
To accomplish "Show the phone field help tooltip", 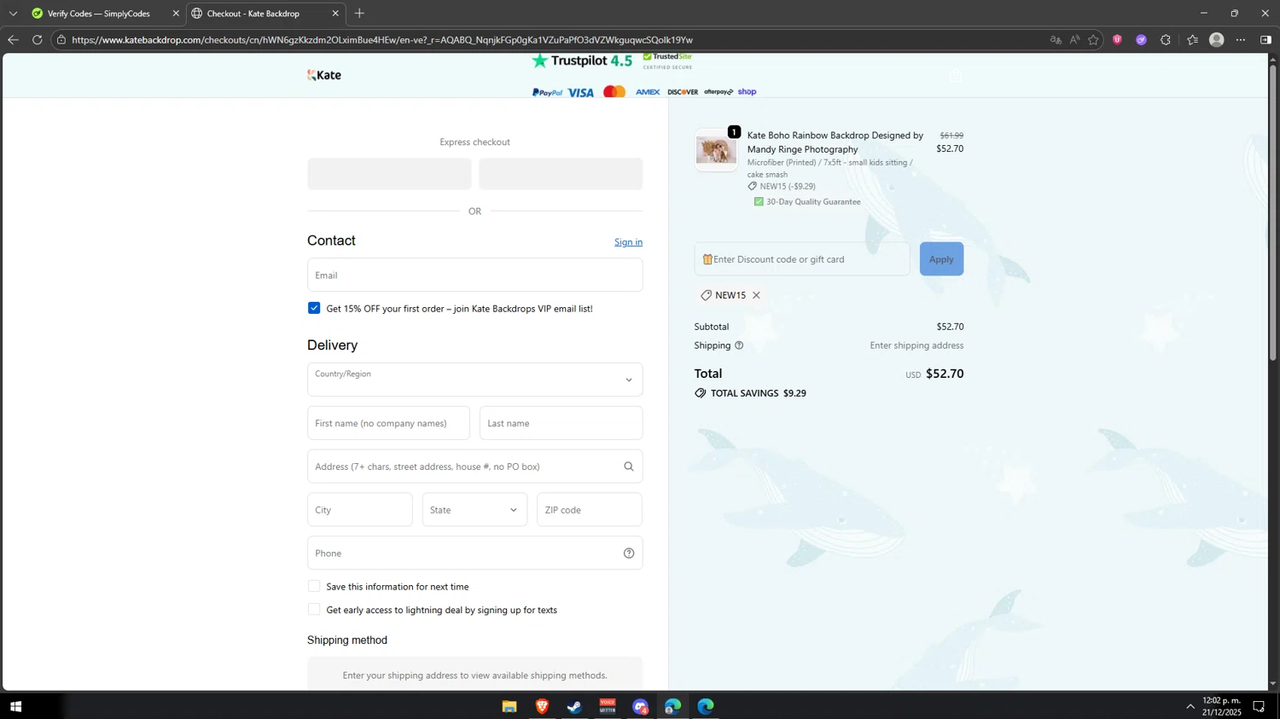I will tap(629, 554).
